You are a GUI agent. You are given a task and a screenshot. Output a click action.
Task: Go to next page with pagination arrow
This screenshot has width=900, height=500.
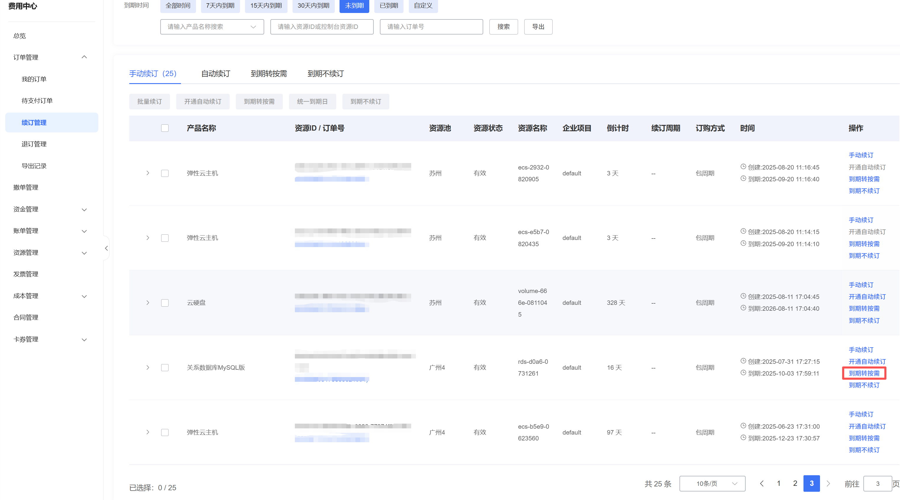(828, 483)
